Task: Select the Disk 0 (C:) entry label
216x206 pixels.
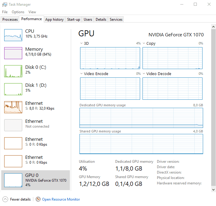Action: click(x=36, y=67)
